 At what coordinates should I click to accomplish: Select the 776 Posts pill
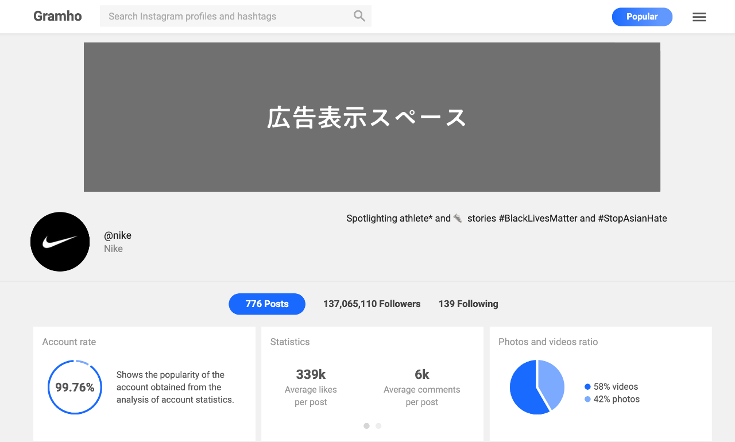click(267, 304)
